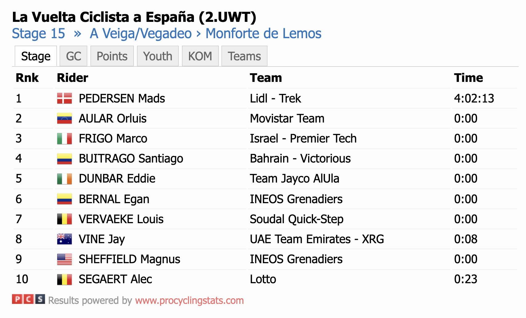Click rider name BERNAL Egan
This screenshot has height=318, width=526.
114,199
